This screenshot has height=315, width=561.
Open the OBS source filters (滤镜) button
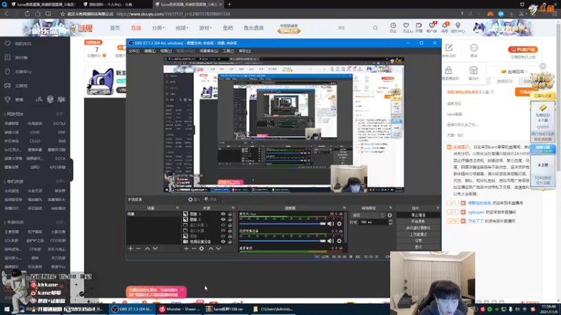211,199
